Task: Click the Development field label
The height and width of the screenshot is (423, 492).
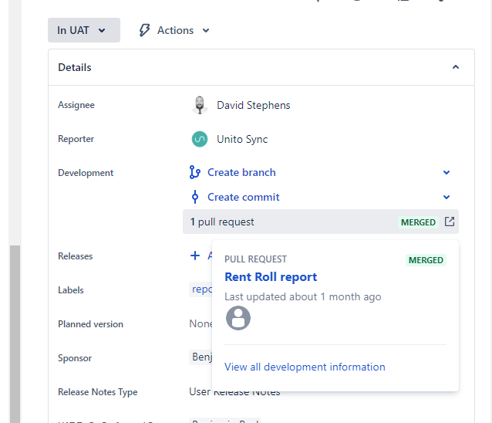Action: point(86,173)
